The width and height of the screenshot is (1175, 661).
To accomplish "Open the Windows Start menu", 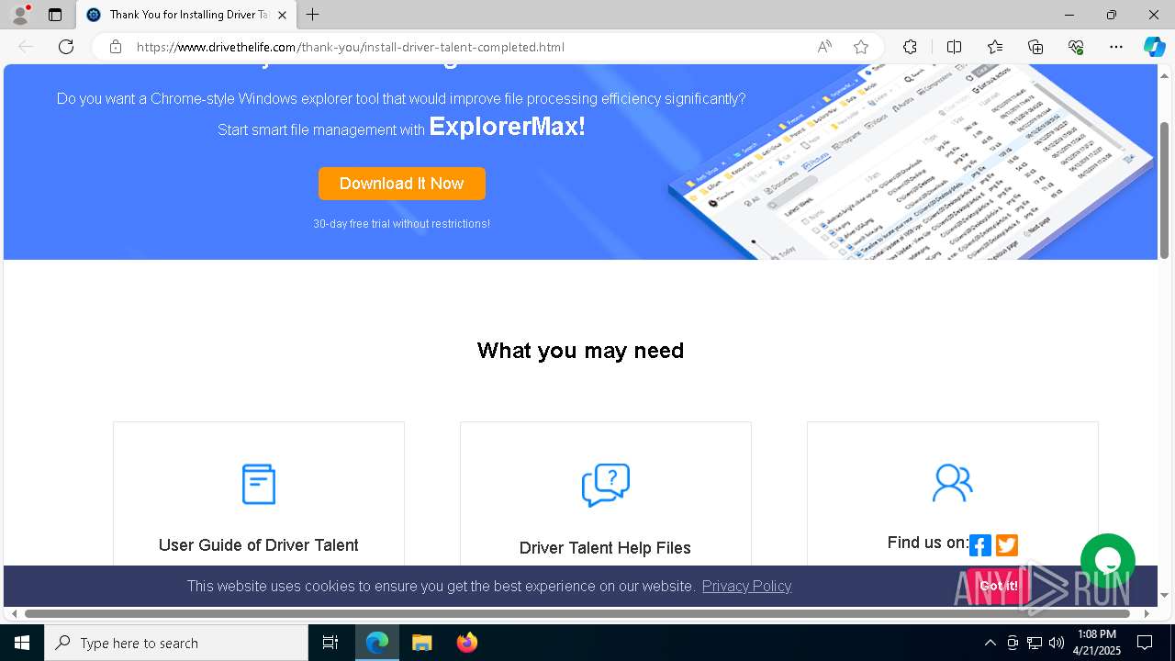I will [22, 643].
